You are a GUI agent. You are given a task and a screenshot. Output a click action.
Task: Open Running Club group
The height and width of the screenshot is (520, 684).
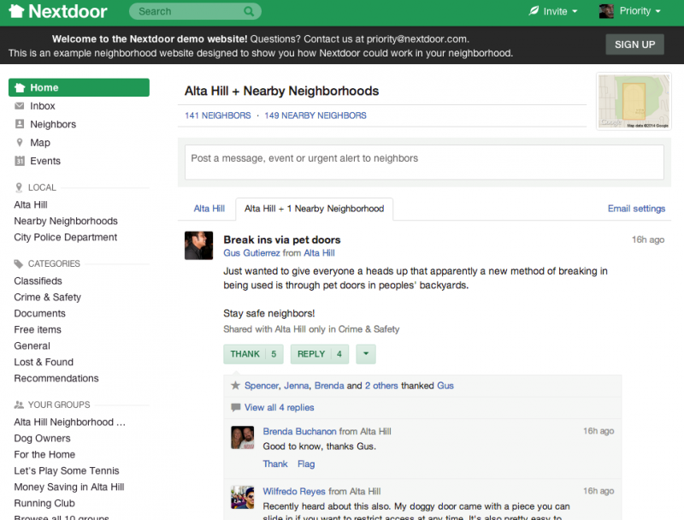pyautogui.click(x=44, y=503)
